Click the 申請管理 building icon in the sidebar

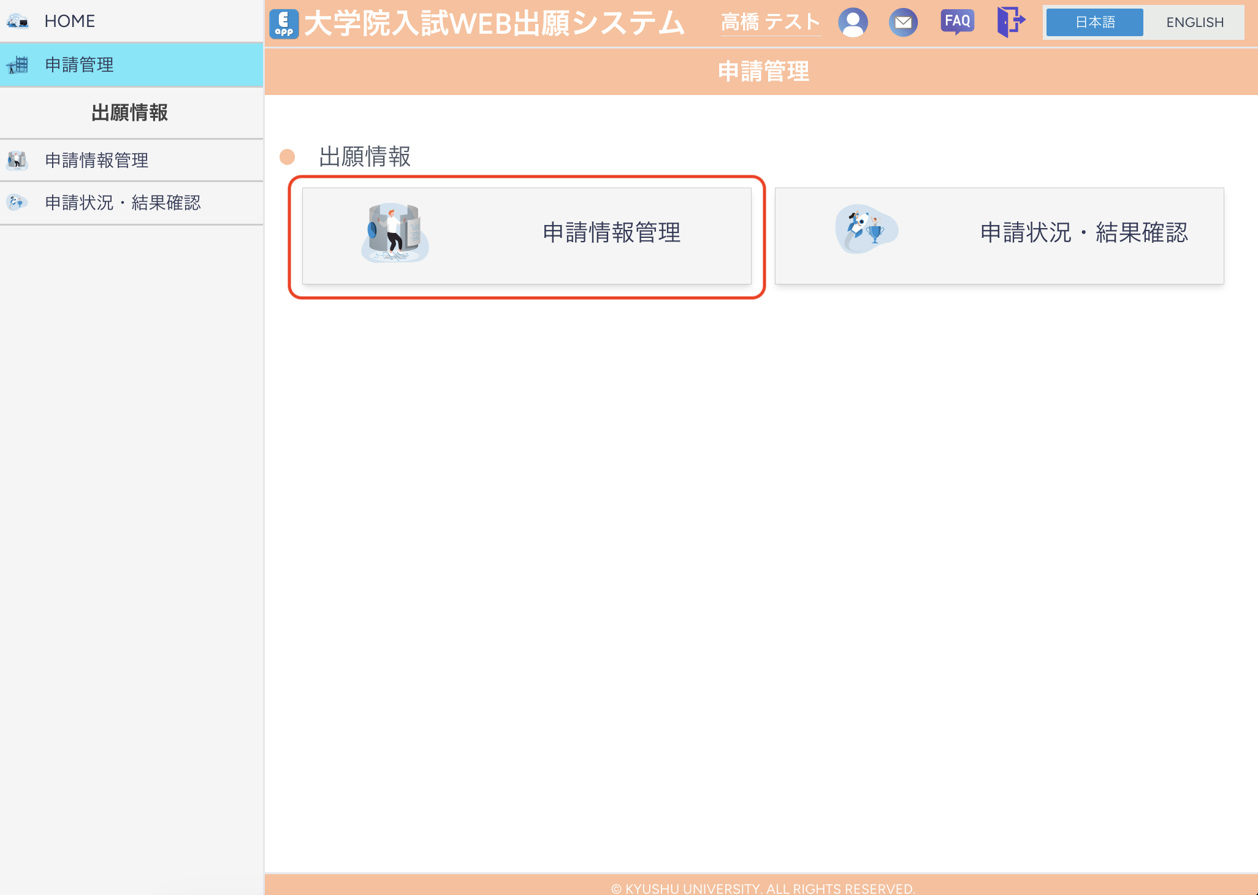tap(17, 64)
